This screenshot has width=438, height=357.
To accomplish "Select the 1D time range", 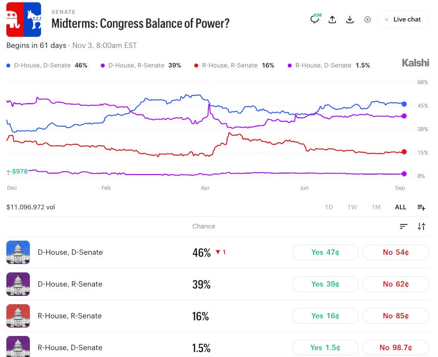I will (329, 207).
